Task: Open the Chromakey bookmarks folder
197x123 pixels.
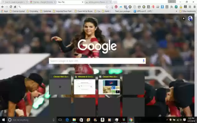Action: (32, 11)
